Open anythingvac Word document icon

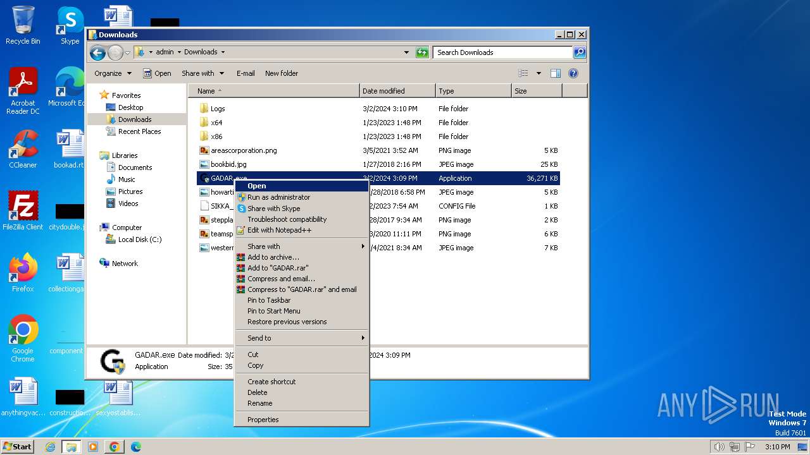click(x=23, y=397)
